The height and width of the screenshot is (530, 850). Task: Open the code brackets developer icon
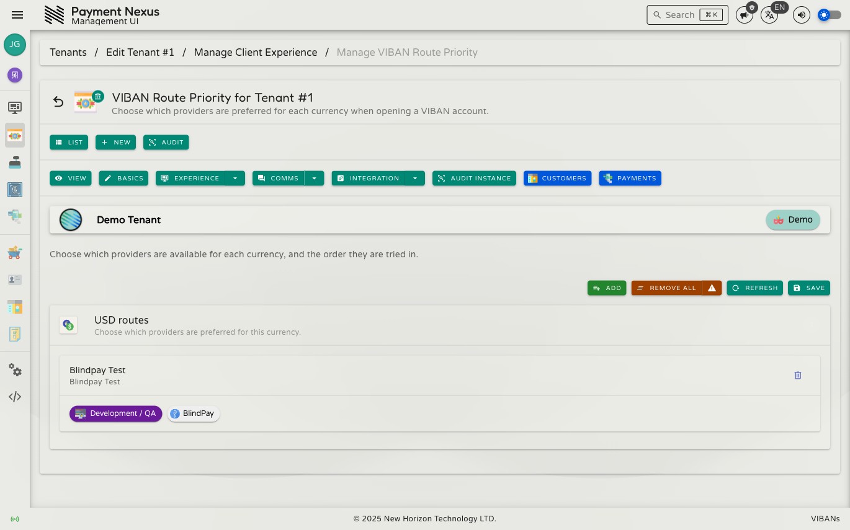(15, 397)
